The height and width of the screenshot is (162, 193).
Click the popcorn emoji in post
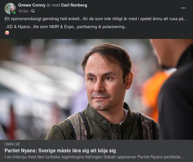[x=7, y=33]
